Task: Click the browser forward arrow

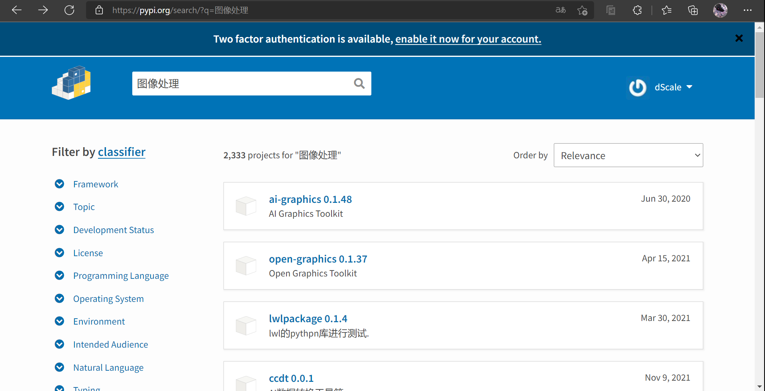Action: 43,10
